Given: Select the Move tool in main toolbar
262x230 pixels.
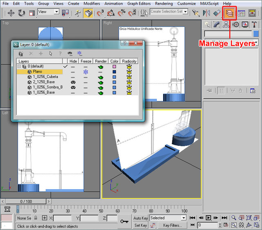Looking at the screenshot, I should click(x=11, y=13).
